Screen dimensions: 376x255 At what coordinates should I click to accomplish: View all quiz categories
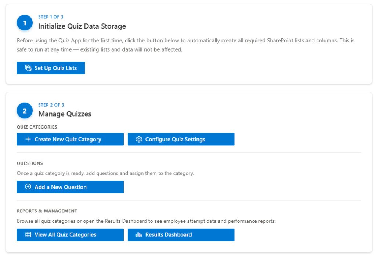click(70, 235)
